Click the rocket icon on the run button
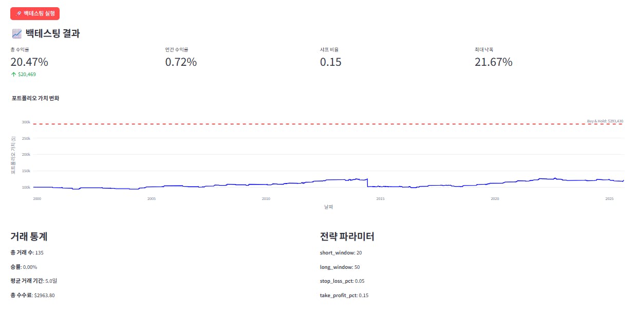 coord(18,13)
